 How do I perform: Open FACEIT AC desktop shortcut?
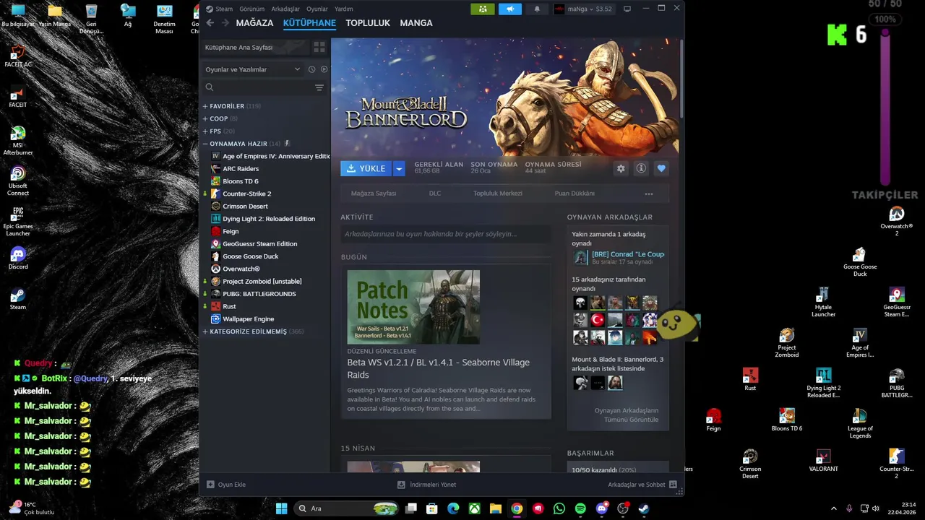coord(18,56)
